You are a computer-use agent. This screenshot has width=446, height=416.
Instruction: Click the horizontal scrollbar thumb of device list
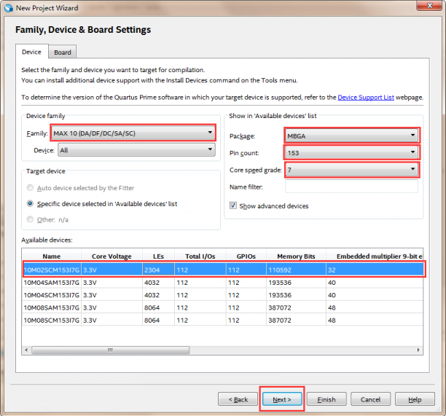point(110,350)
